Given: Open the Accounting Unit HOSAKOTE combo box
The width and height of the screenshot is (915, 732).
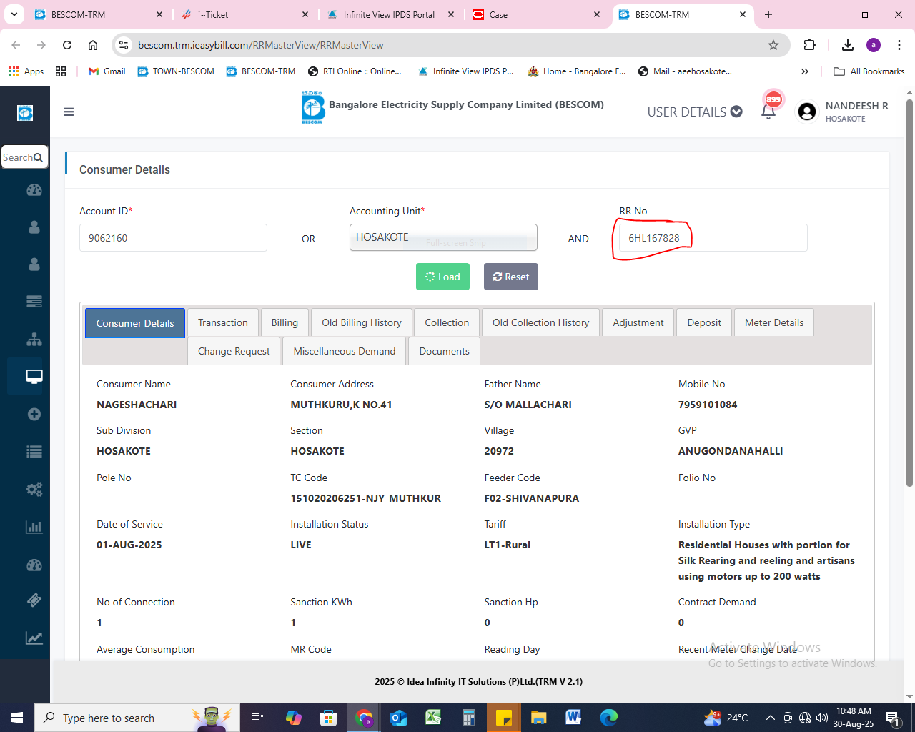Looking at the screenshot, I should [x=443, y=237].
